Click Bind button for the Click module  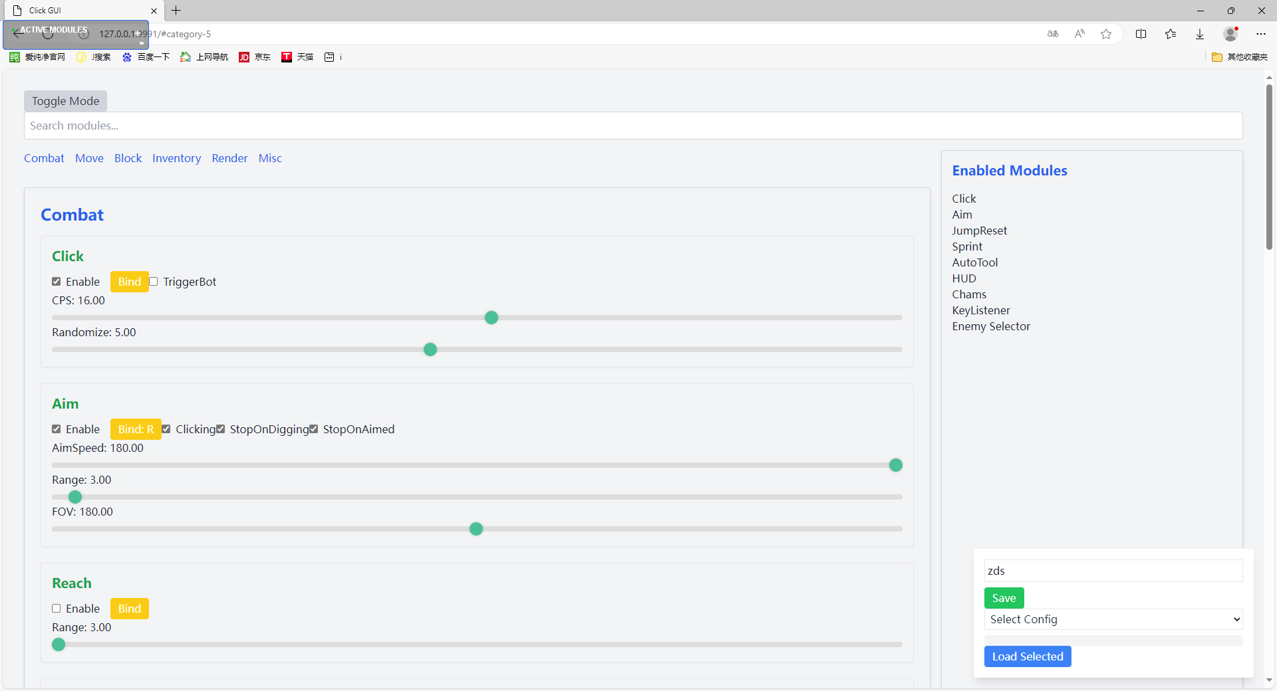click(x=130, y=282)
